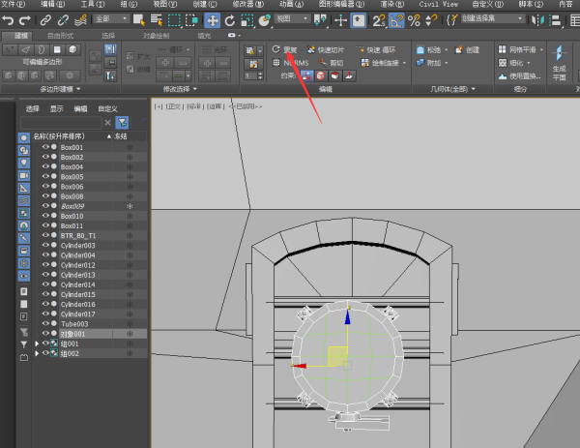Click the NURMS toggle button
The width and height of the screenshot is (580, 448).
pos(291,63)
